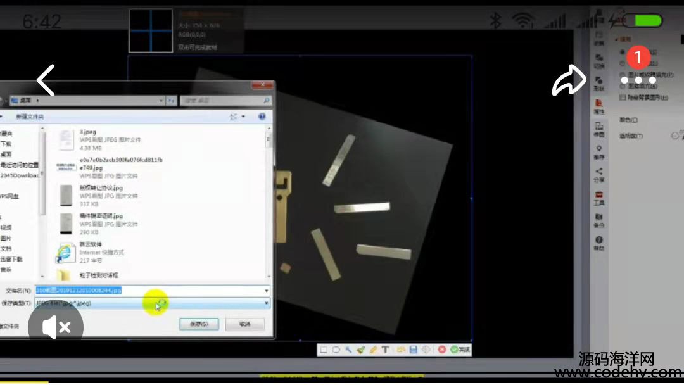Image resolution: width=684 pixels, height=385 pixels.
Task: Click the change view icon in save dialog
Action: tap(234, 117)
